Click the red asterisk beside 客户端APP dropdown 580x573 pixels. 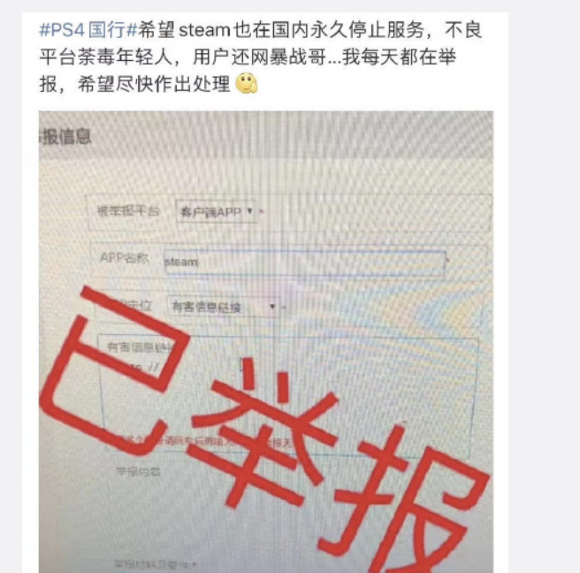(262, 211)
